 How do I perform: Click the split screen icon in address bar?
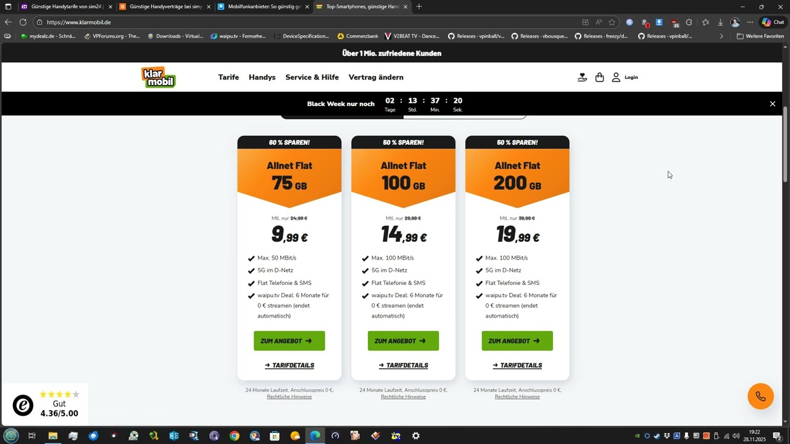585,22
